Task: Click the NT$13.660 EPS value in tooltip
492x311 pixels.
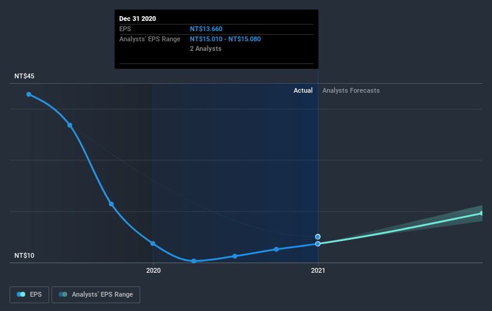Action: click(x=206, y=29)
